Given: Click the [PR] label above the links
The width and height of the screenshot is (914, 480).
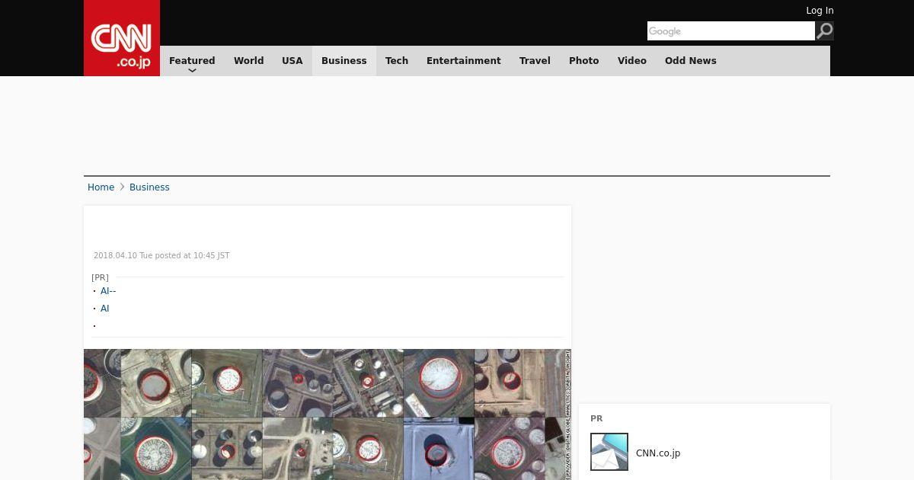Looking at the screenshot, I should [100, 277].
